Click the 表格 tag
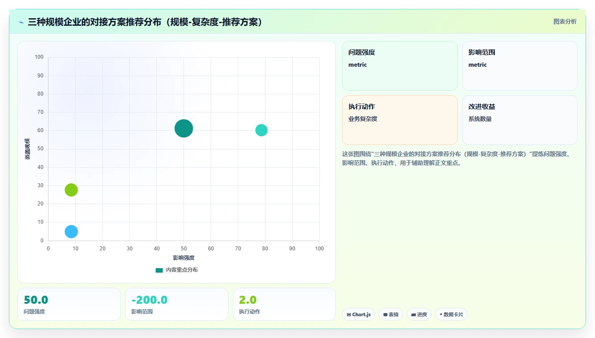Image resolution: width=595 pixels, height=338 pixels. pyautogui.click(x=391, y=314)
